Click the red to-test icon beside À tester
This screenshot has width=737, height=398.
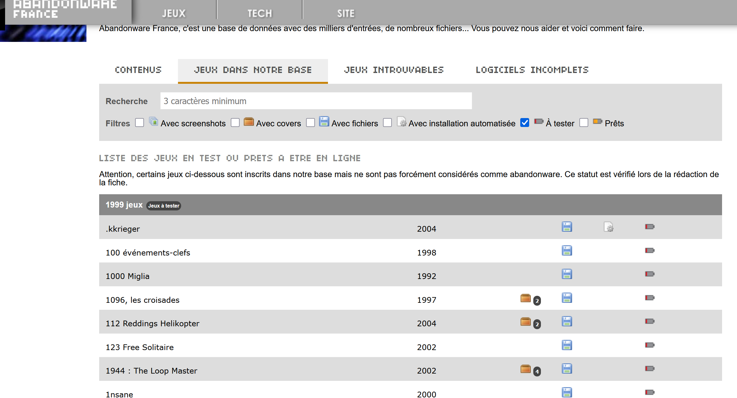point(539,121)
